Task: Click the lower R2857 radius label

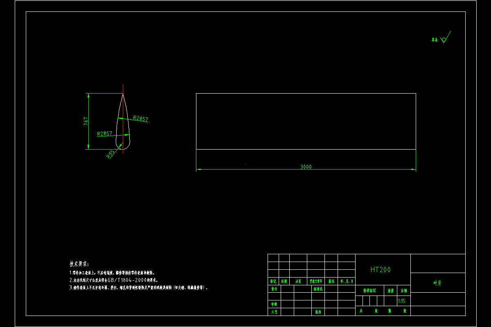Action: click(x=104, y=134)
